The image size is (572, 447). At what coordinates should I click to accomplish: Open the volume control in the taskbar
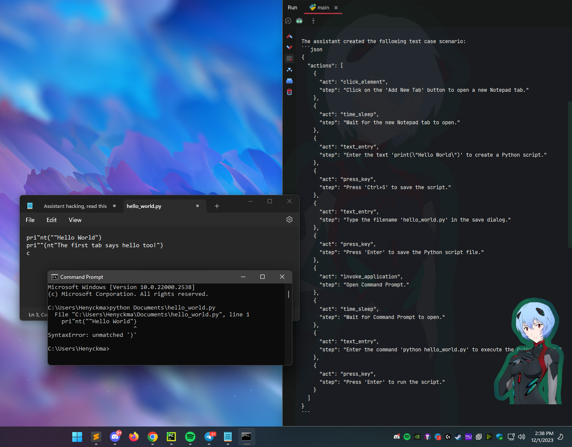522,437
